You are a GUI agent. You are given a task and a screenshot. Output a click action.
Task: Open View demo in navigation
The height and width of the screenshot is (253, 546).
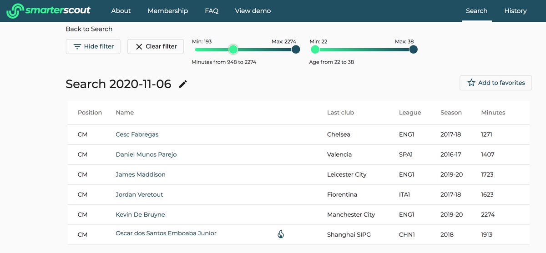pos(253,11)
